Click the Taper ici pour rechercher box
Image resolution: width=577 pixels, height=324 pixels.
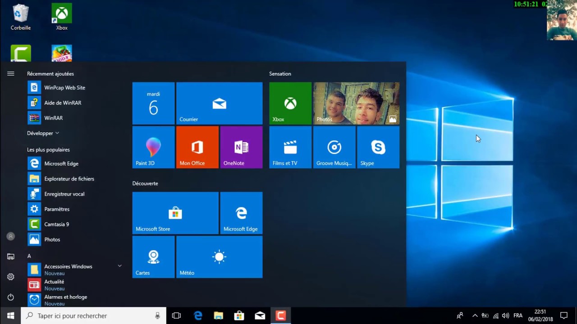pyautogui.click(x=94, y=316)
